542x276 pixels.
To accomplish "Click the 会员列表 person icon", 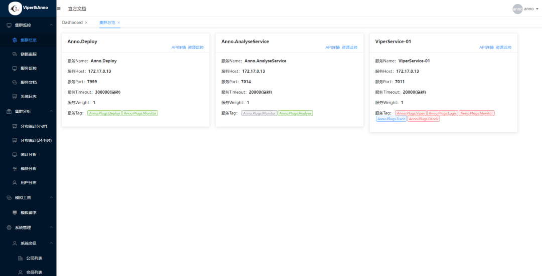I will (20, 272).
